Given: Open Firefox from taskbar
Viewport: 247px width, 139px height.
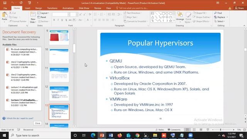Looking at the screenshot, I should click(x=120, y=135).
